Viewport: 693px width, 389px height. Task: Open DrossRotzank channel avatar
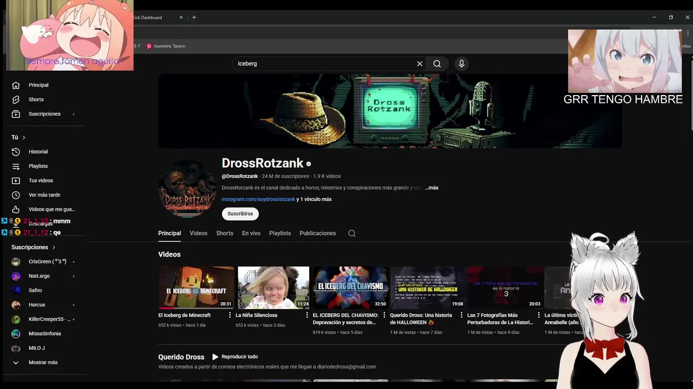(x=187, y=189)
